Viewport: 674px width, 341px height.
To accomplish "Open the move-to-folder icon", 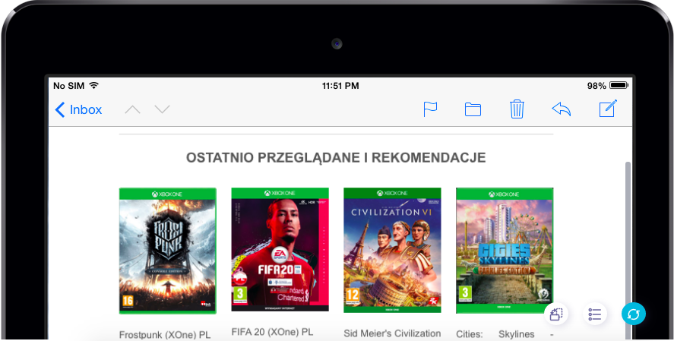I will pos(473,109).
